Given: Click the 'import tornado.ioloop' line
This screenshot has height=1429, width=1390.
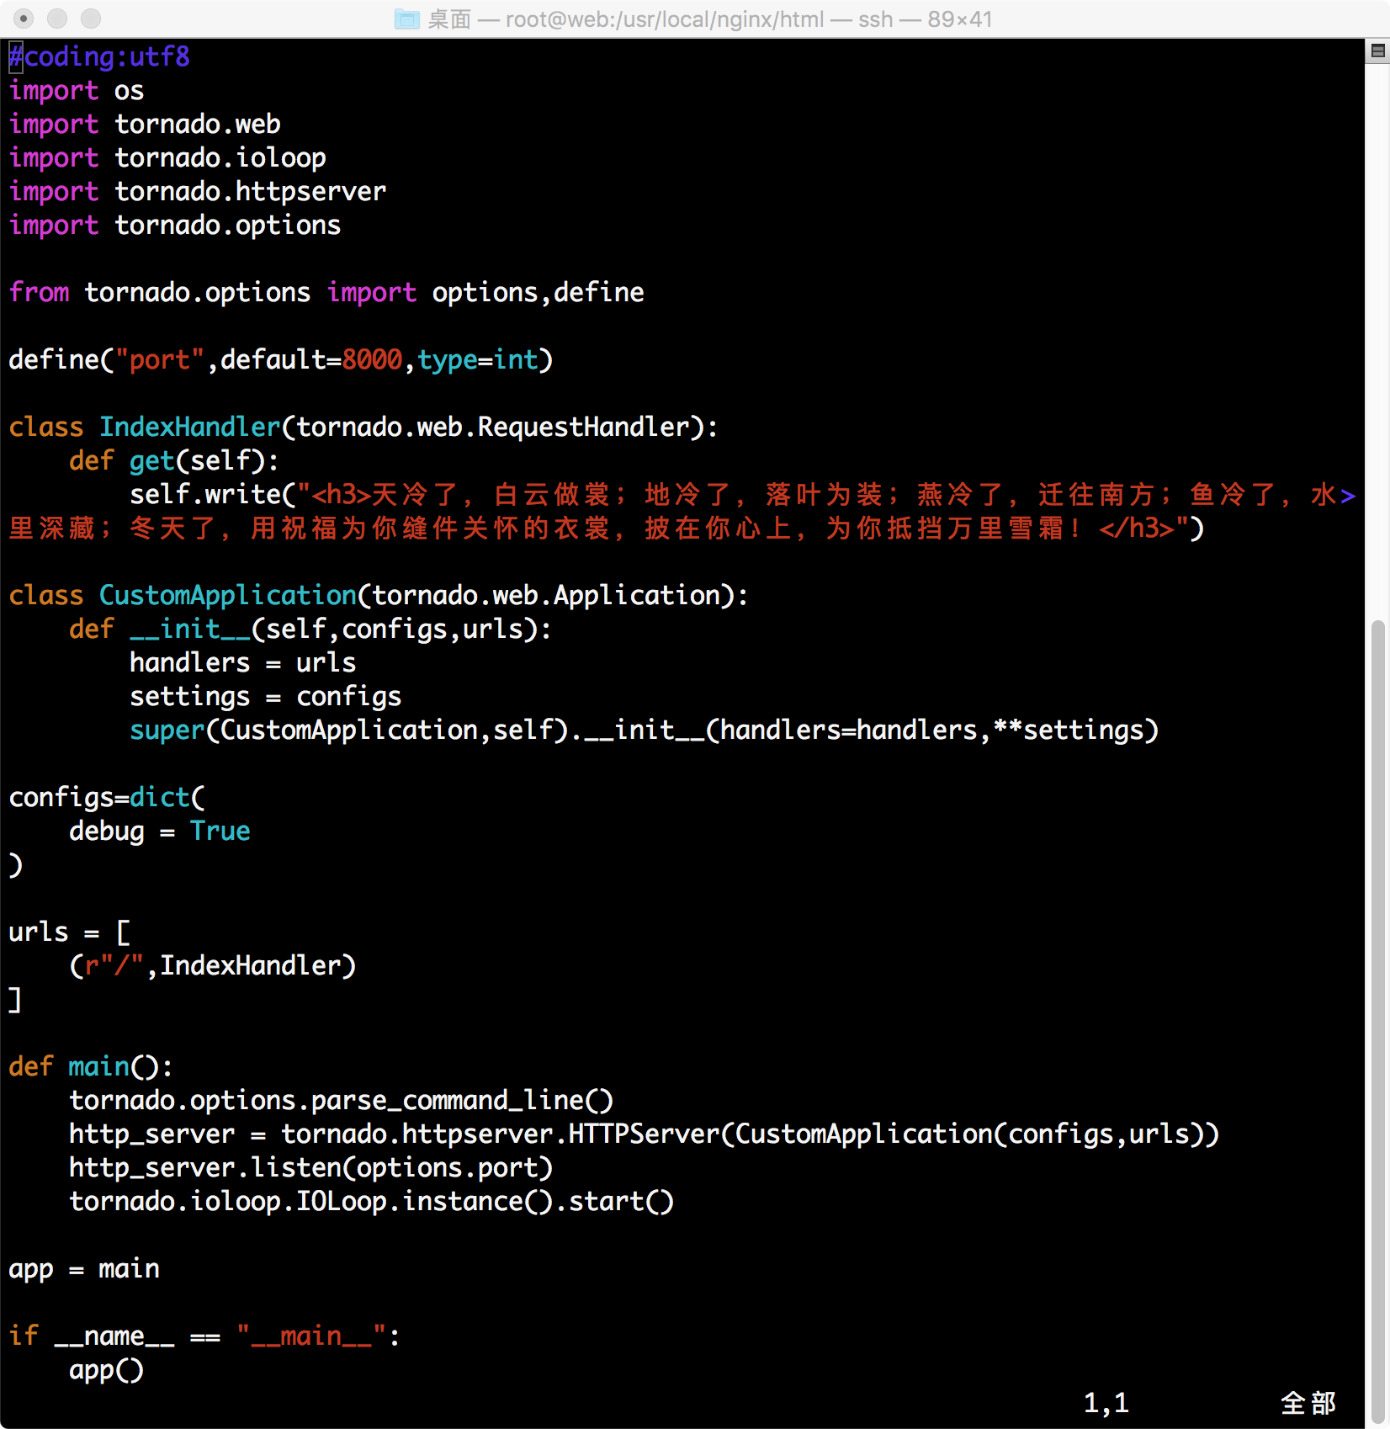Looking at the screenshot, I should [167, 157].
